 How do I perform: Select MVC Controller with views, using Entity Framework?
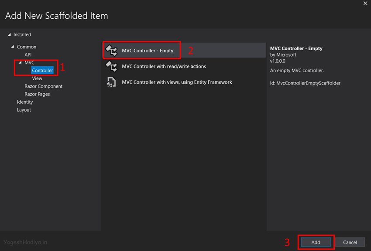click(x=184, y=82)
